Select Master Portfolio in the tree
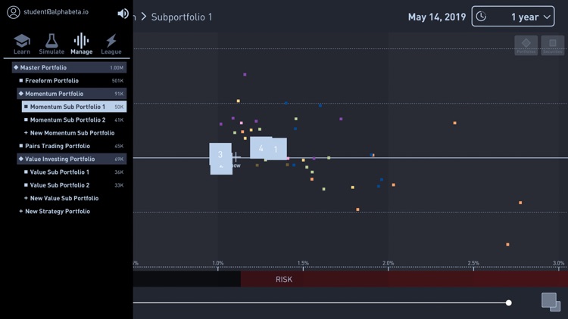568x319 pixels. click(69, 67)
